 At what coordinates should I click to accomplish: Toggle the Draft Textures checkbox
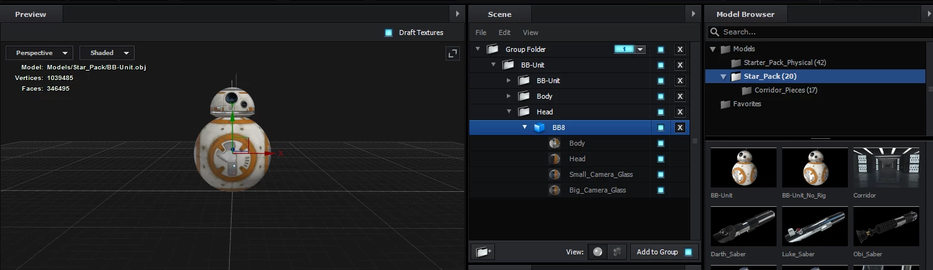(x=389, y=32)
